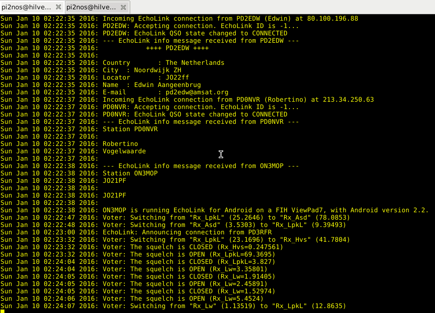Click 'info message received from PD2EDW' line
The width and height of the screenshot is (435, 313).
click(201, 41)
